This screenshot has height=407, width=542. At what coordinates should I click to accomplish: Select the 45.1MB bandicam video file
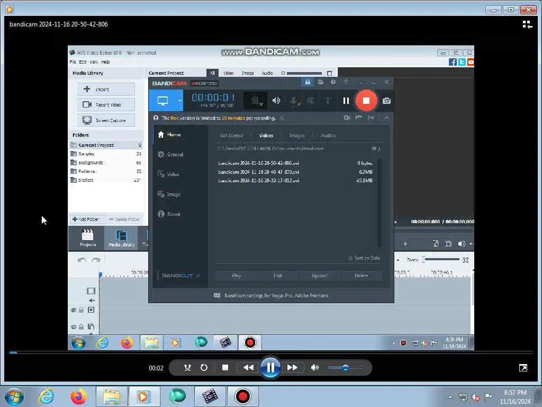tap(296, 180)
